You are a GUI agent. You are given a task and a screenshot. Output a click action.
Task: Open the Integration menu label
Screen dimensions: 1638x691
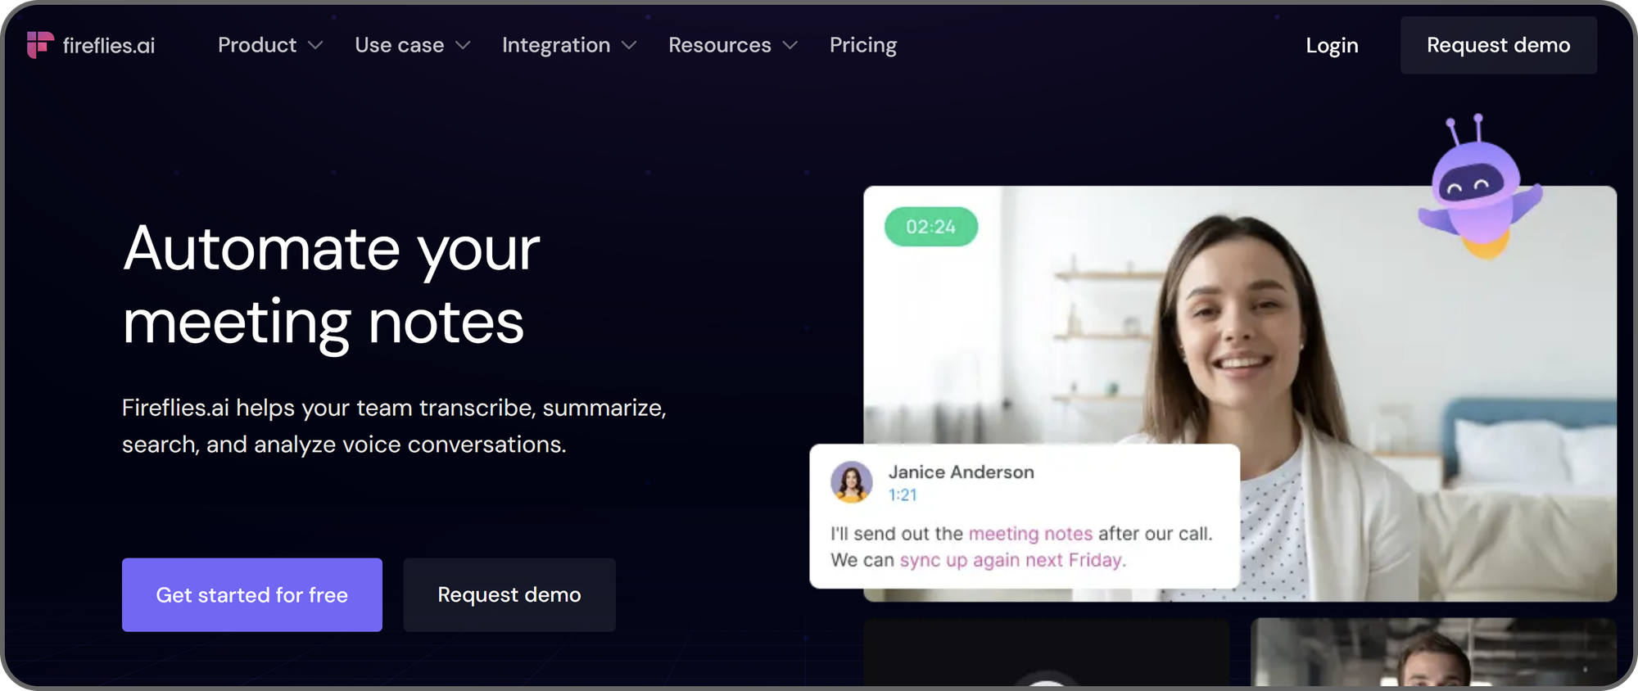(556, 45)
